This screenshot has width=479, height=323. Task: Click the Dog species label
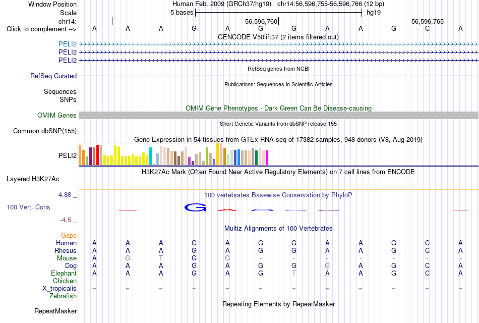tap(71, 266)
